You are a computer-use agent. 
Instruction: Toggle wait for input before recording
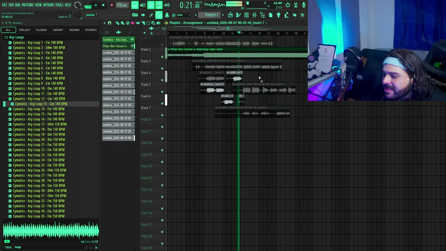(x=143, y=5)
